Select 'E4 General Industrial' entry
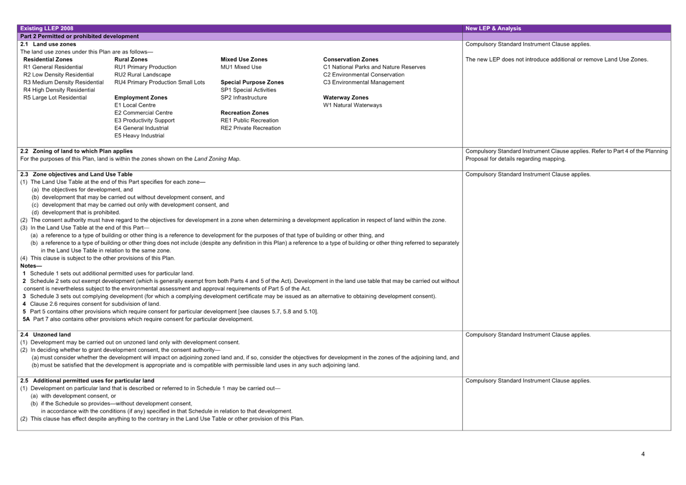This screenshot has width=686, height=485. tap(141, 128)
